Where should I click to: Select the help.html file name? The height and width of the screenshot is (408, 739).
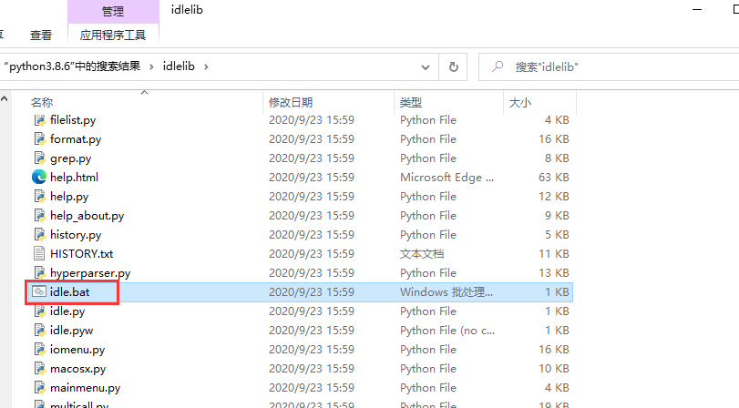coord(75,178)
